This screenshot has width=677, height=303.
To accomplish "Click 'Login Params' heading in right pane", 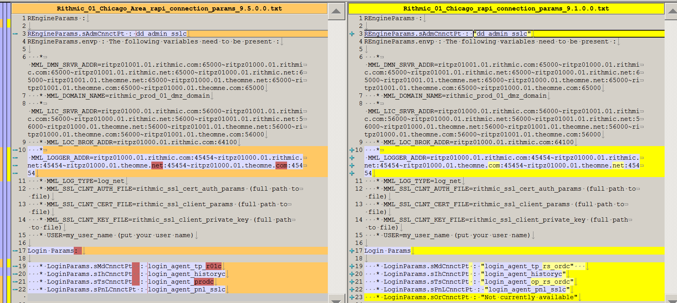I will [x=387, y=251].
